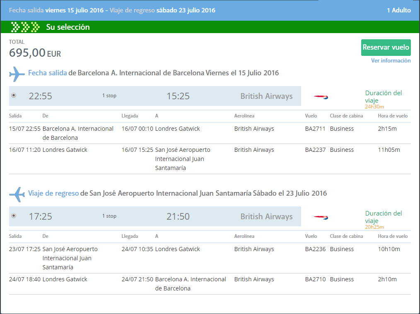Click the 16/07 00:10 arrival cell
This screenshot has width=420, height=314.
138,129
